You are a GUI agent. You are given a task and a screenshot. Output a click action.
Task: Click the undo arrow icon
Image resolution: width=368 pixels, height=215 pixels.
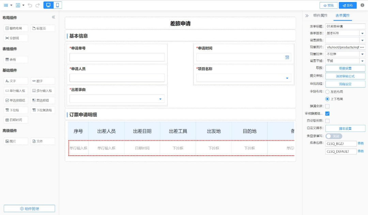coord(30,5)
